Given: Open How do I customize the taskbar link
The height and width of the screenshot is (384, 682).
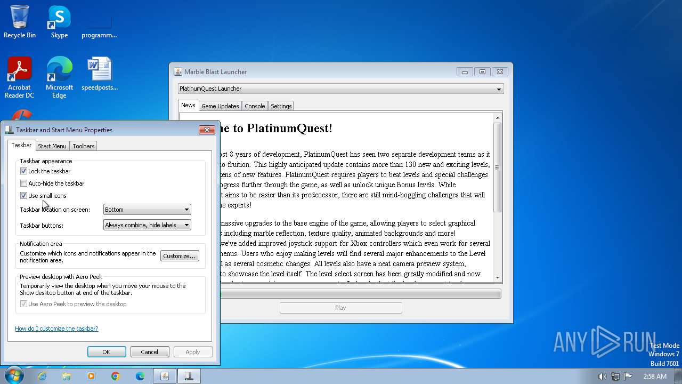Looking at the screenshot, I should 56,329.
